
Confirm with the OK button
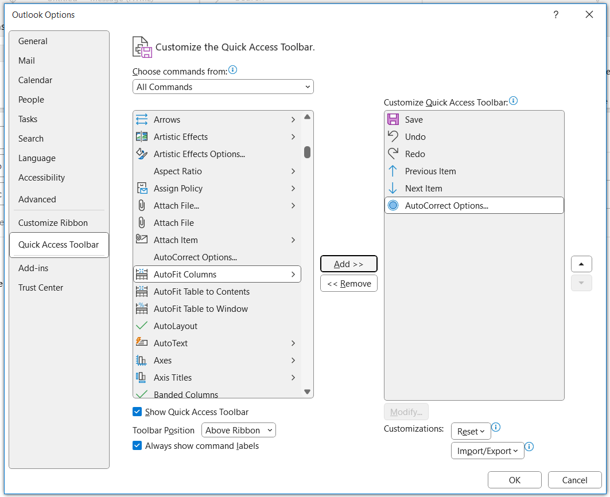514,480
